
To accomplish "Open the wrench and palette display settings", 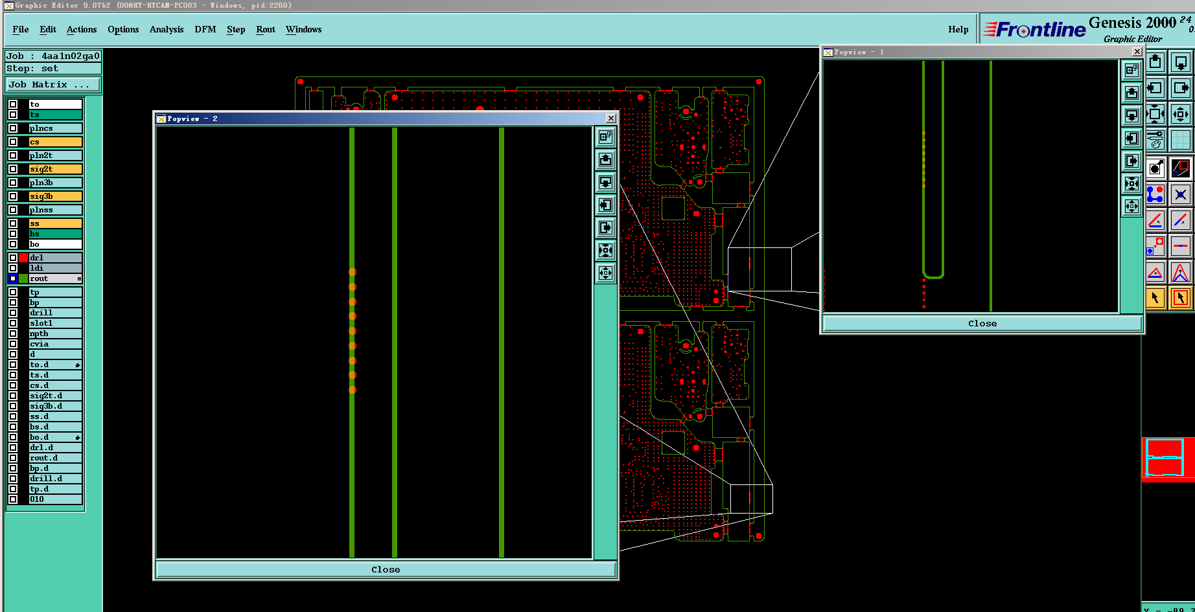I will pos(1155,140).
